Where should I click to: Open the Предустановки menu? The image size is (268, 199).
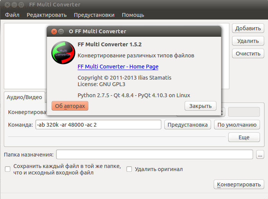pos(94,15)
